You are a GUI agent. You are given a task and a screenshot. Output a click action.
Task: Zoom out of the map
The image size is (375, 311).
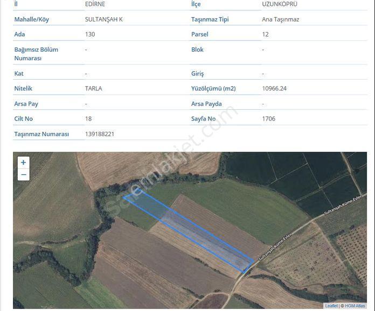click(x=24, y=175)
